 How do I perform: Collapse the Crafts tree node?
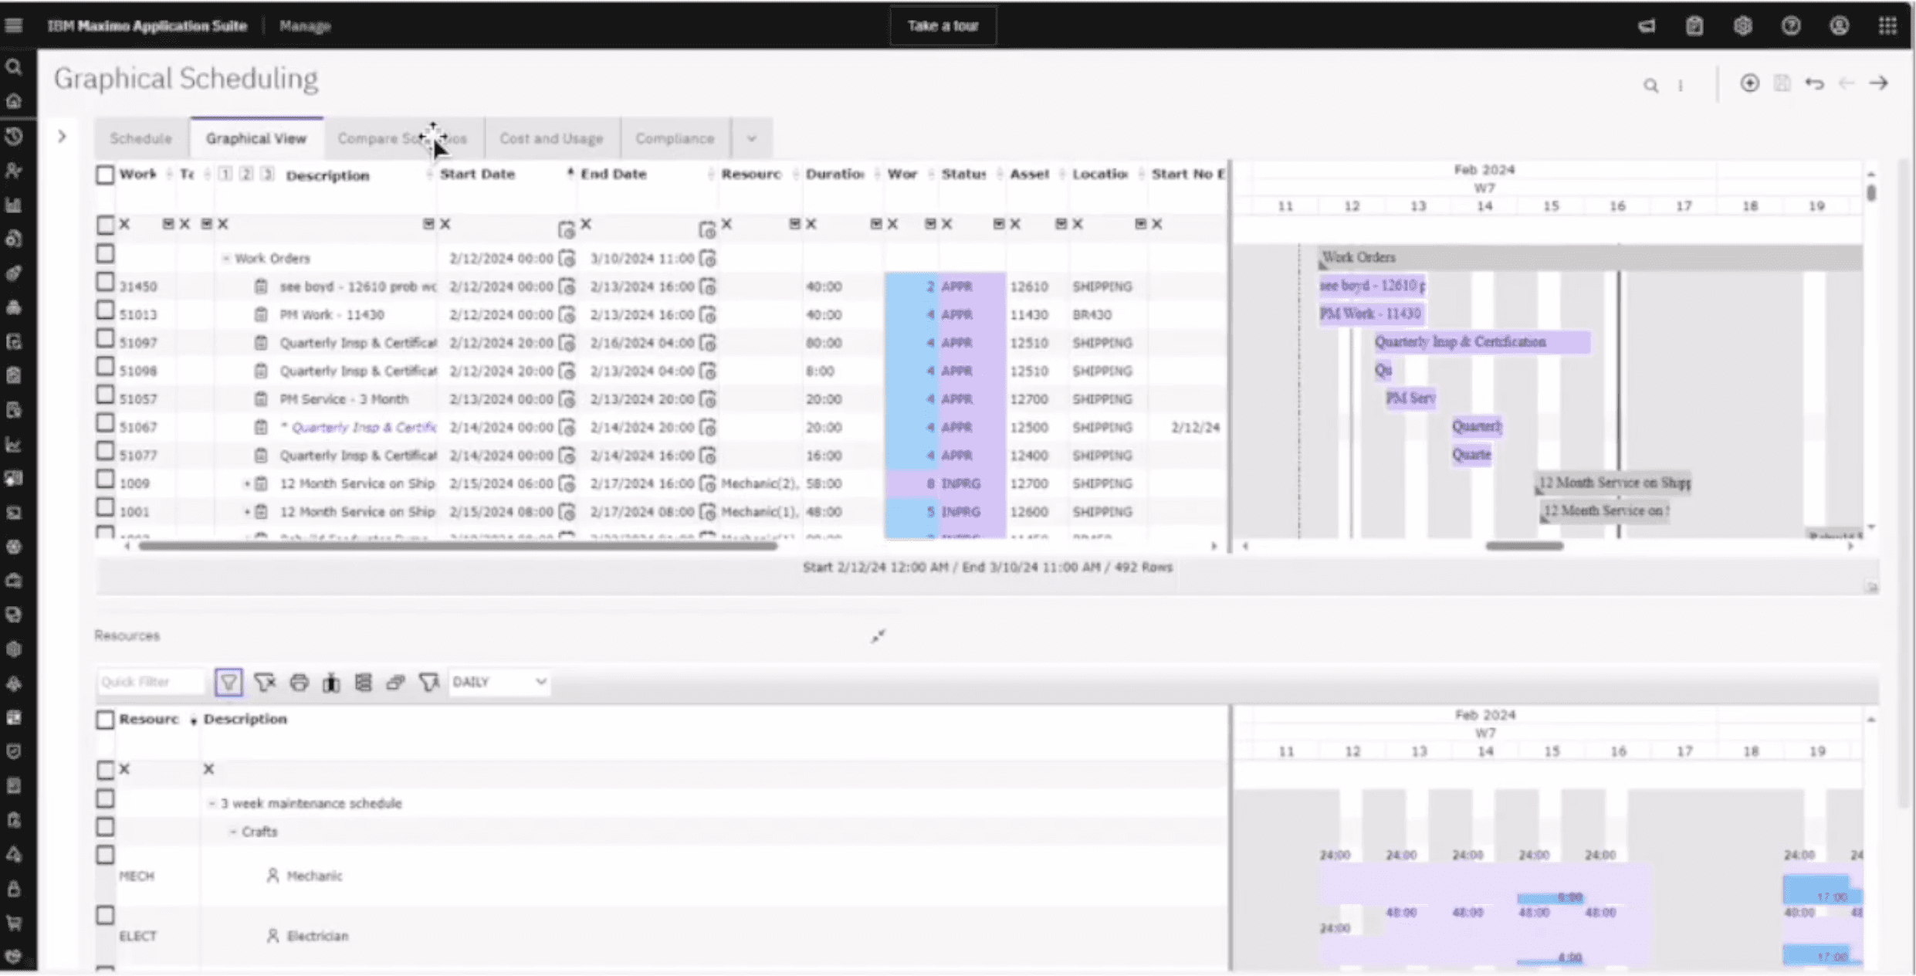232,832
